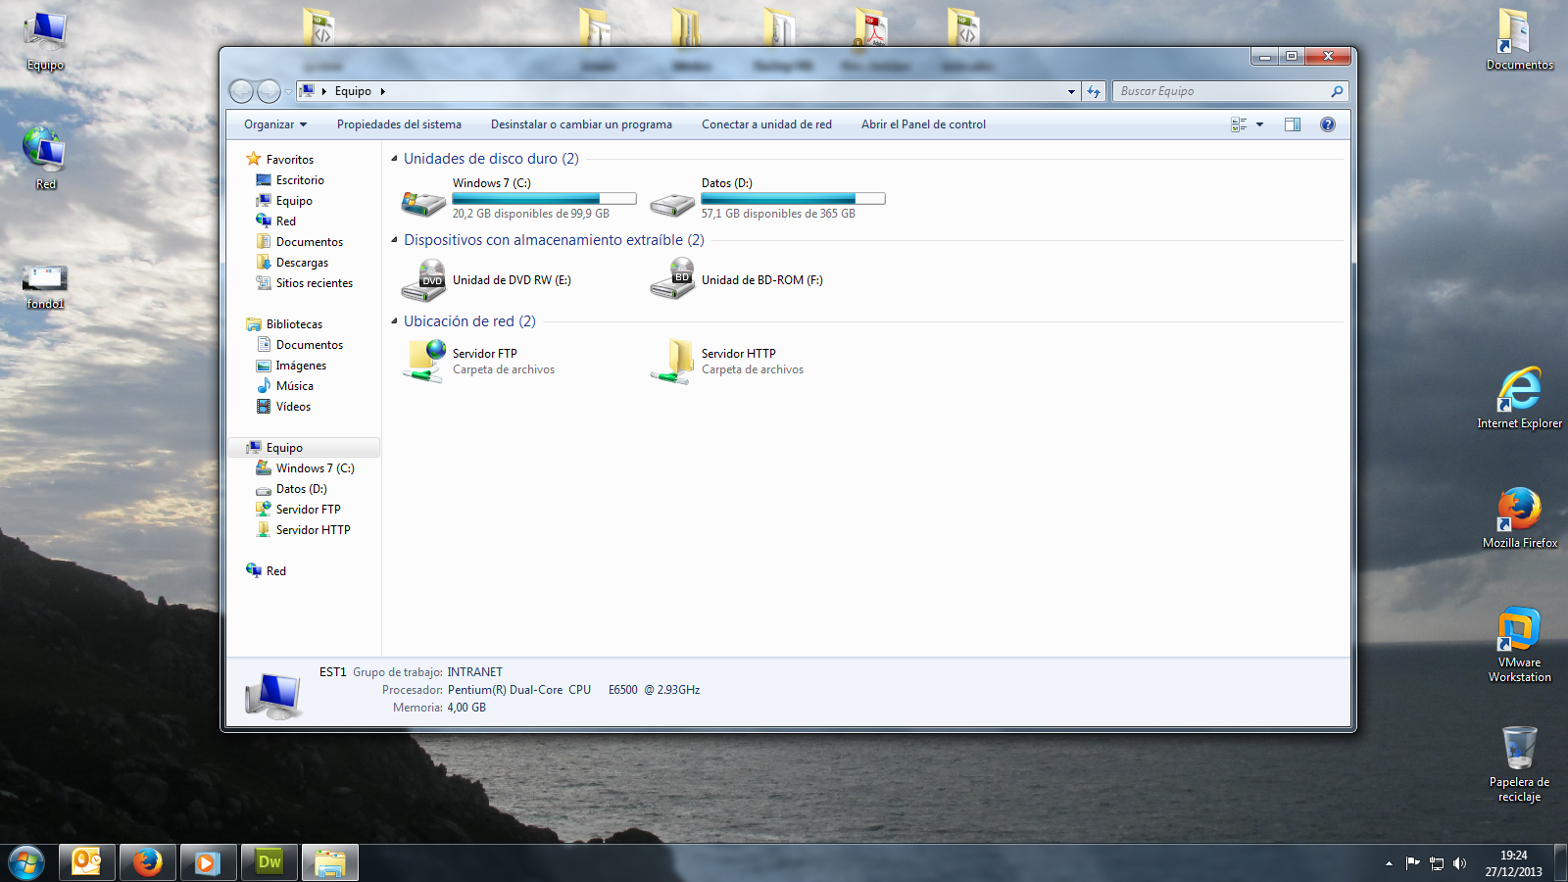This screenshot has height=882, width=1568.
Task: Click the help question mark icon
Action: [1327, 124]
